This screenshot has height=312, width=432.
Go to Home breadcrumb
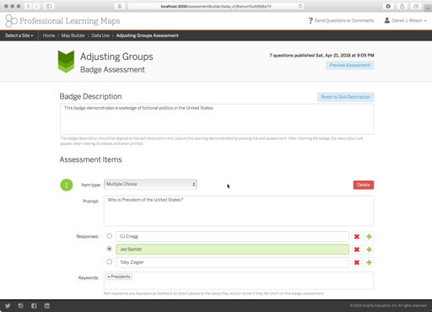[x=49, y=35]
